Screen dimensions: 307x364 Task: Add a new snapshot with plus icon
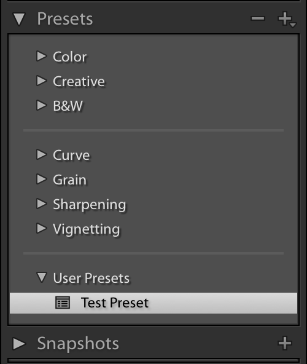point(285,343)
